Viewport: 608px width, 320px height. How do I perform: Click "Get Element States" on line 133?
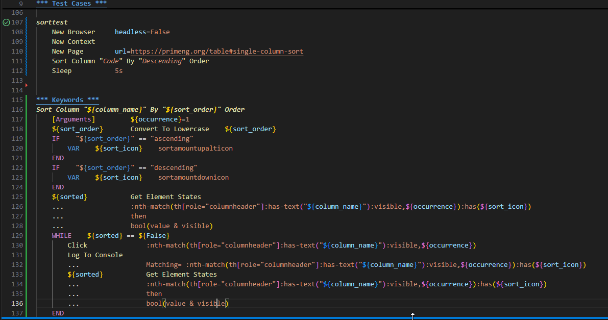tap(181, 275)
